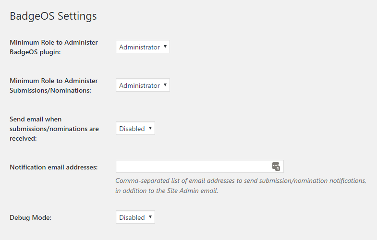Screen dimensions: 377x240
Task: Click the arrow on the send email select
Action: (150, 128)
